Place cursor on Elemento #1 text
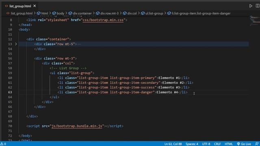This screenshot has height=146, width=260. (x=169, y=78)
